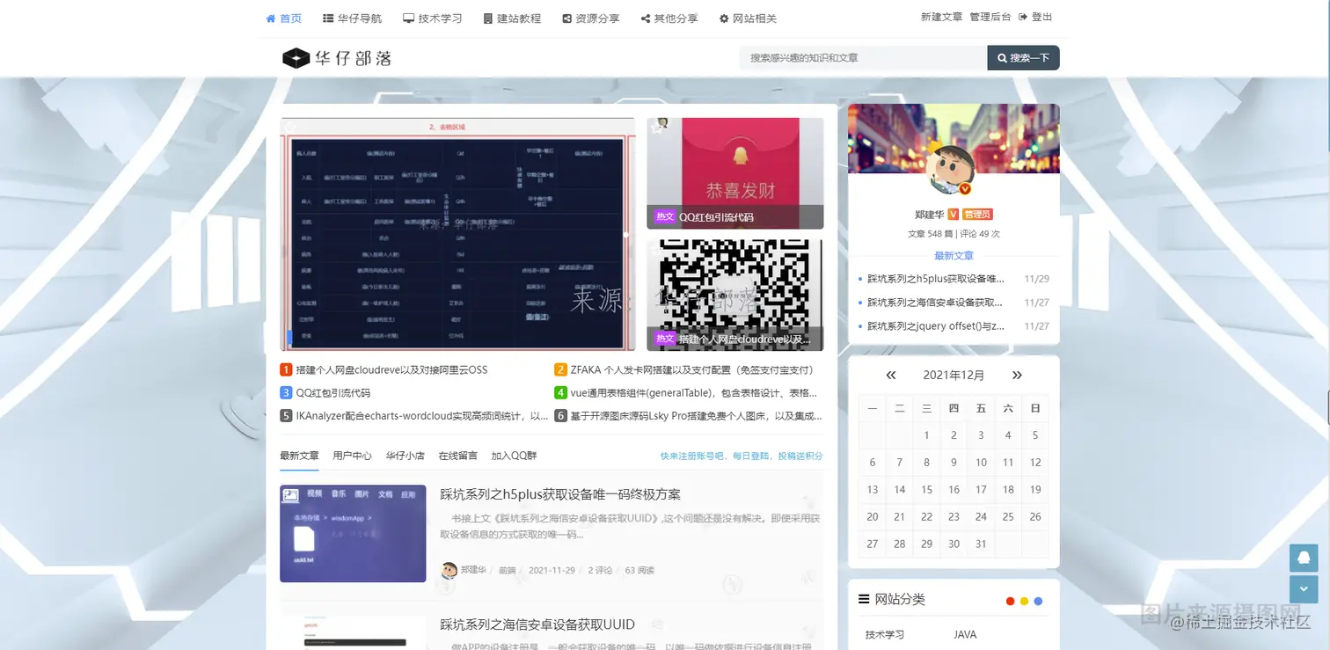Select calendar day 25
Image resolution: width=1330 pixels, height=650 pixels.
[1008, 517]
